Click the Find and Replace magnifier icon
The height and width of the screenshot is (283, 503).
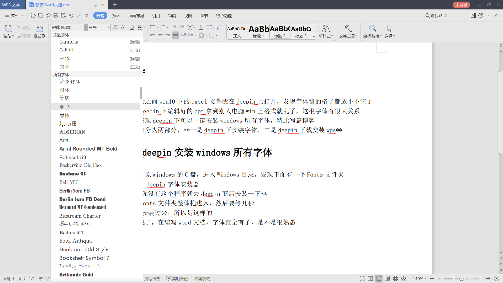click(372, 28)
